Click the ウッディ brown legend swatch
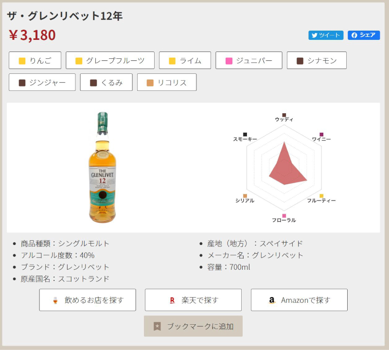The height and width of the screenshot is (350, 389). point(284,115)
